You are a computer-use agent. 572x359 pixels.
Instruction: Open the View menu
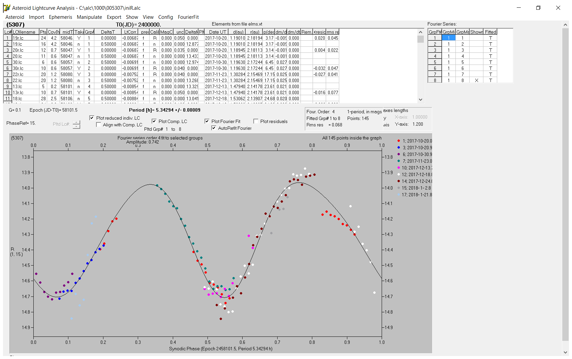point(148,17)
